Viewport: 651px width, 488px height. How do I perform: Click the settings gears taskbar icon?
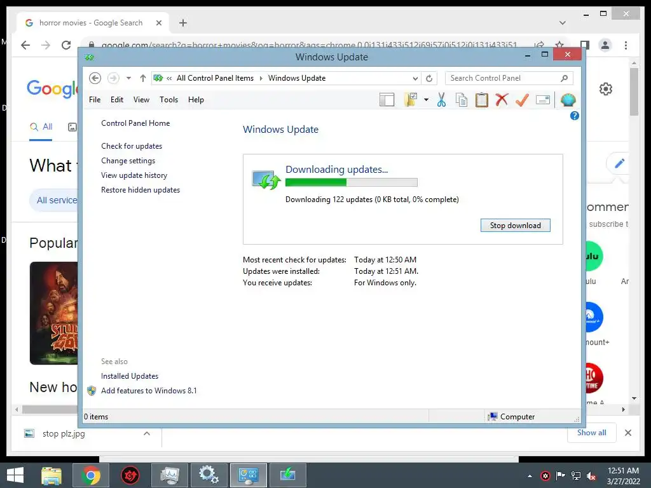[x=209, y=475]
